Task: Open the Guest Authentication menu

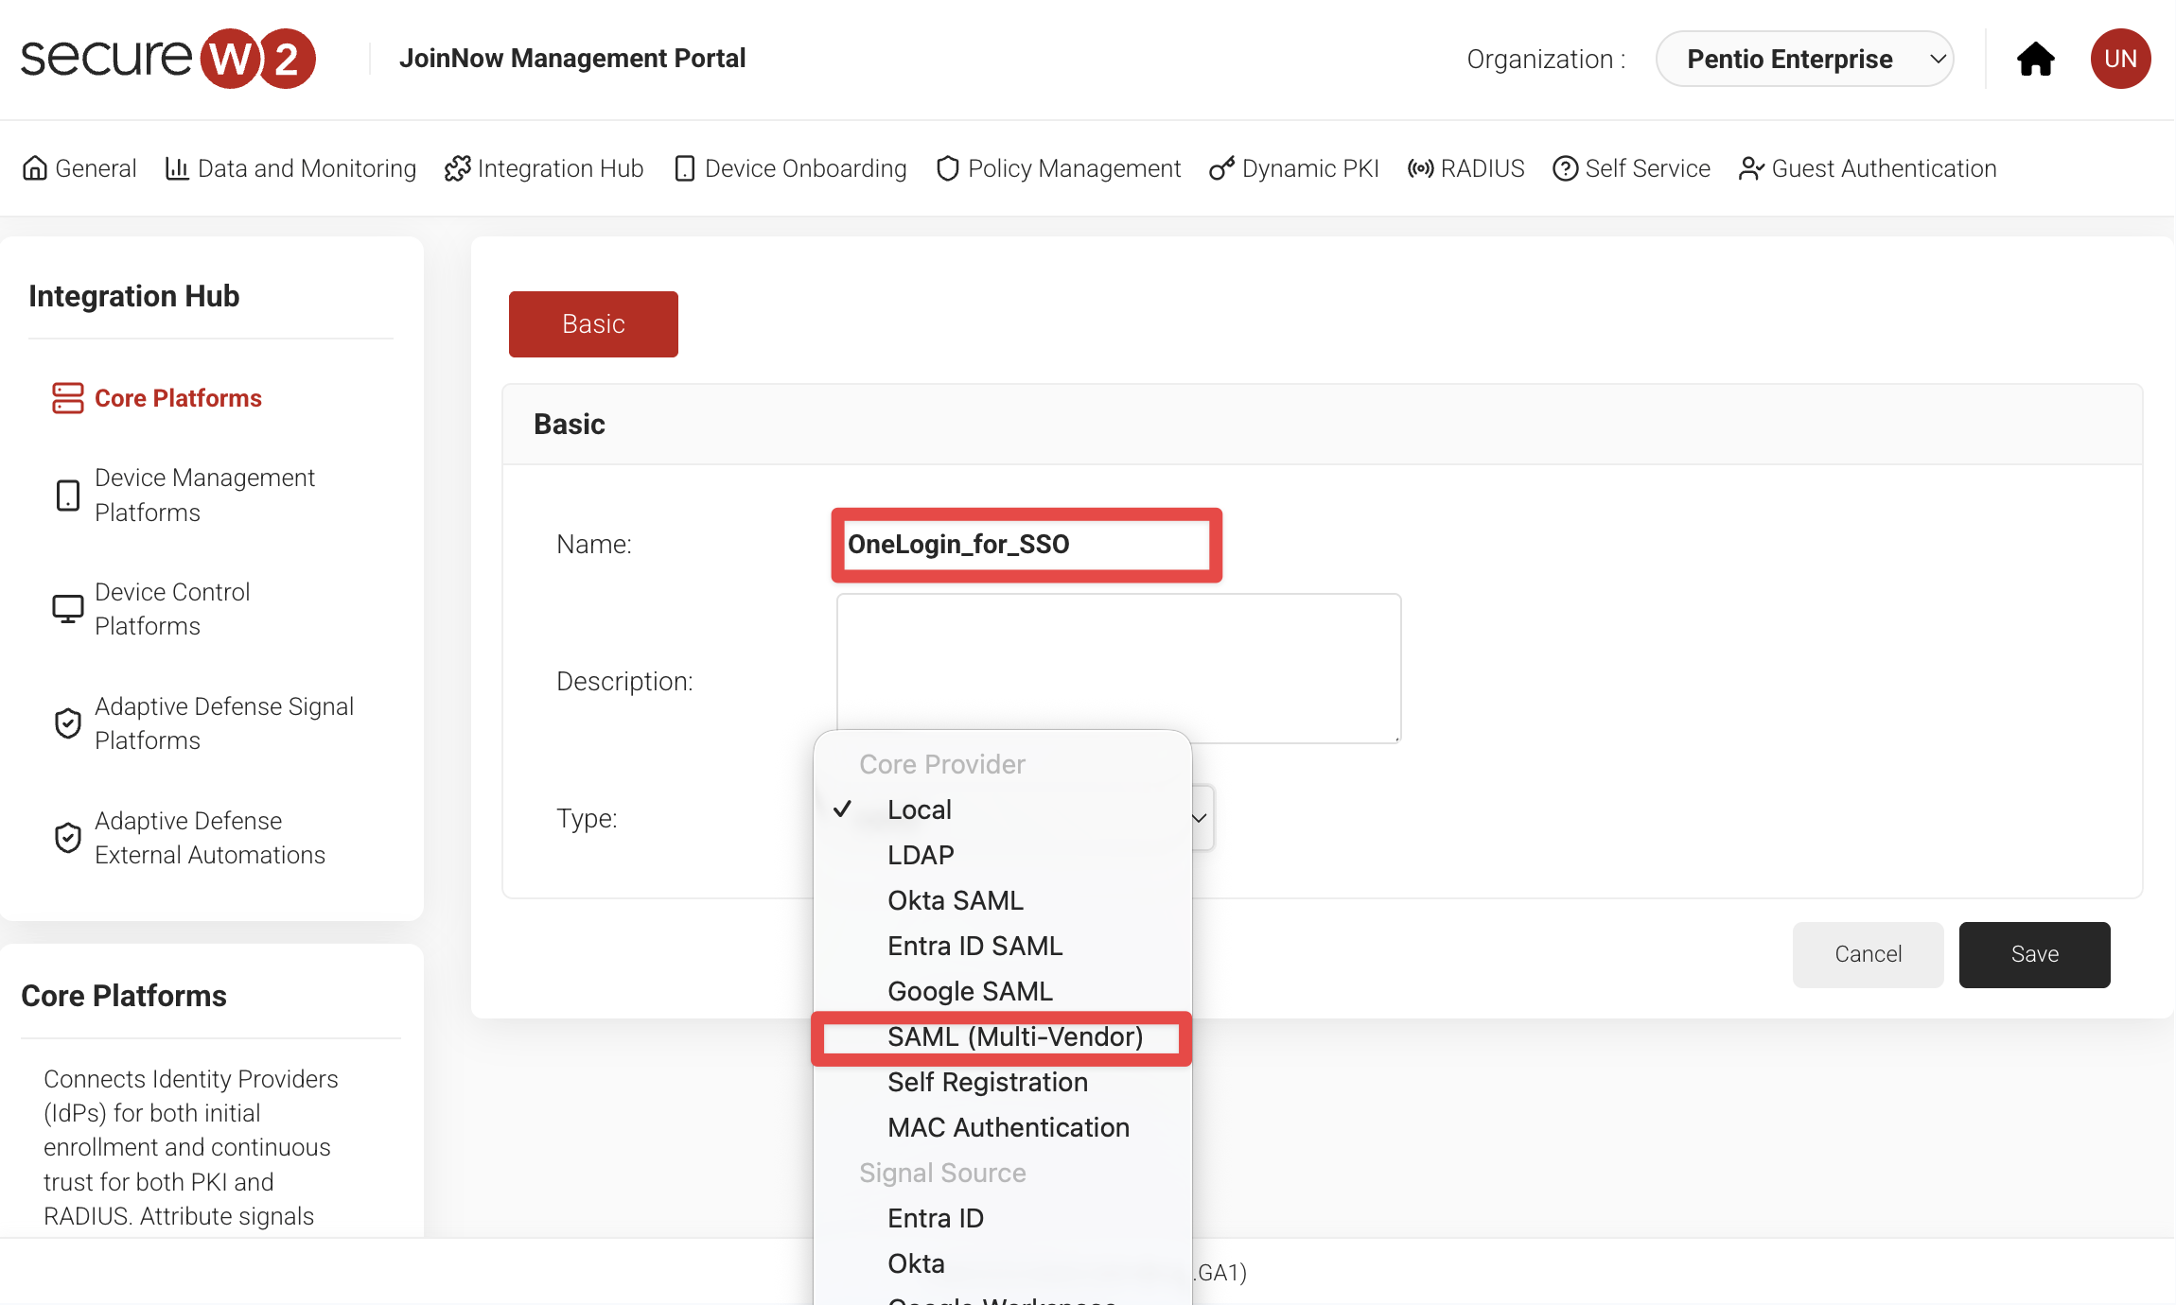Action: click(x=1868, y=168)
